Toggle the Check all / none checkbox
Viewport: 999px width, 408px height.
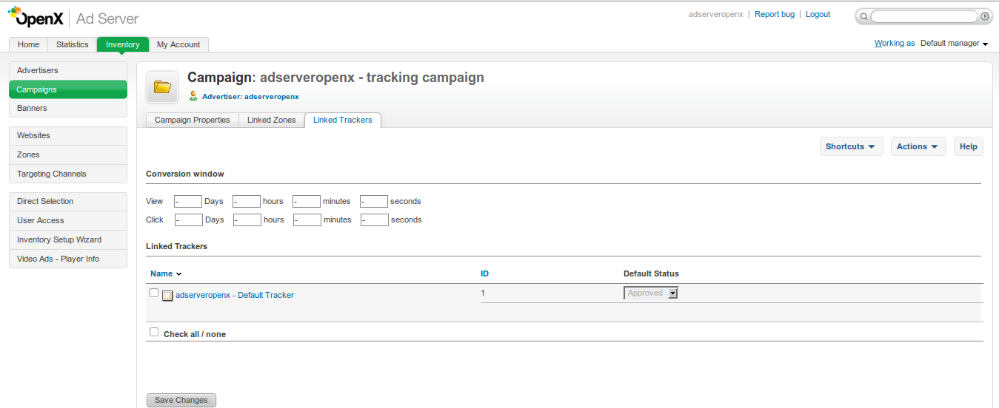coord(154,333)
